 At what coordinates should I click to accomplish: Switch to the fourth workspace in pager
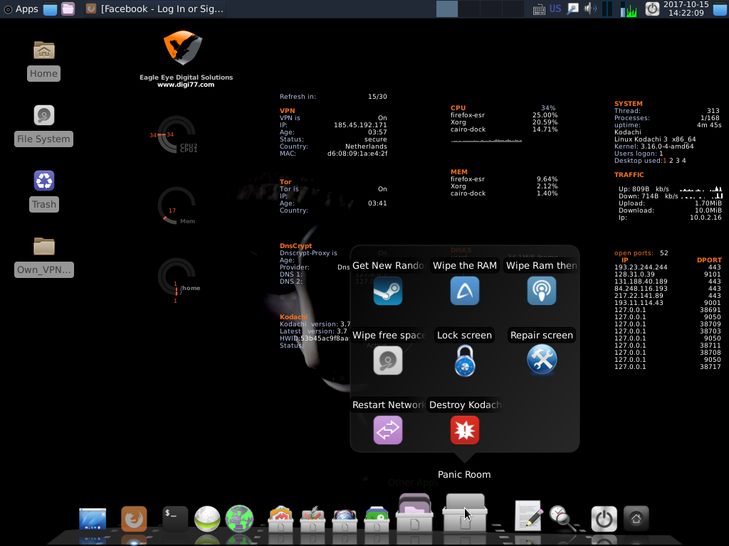513,9
